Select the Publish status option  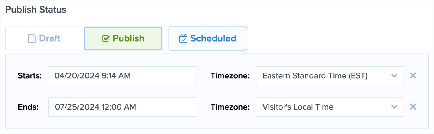(x=123, y=38)
